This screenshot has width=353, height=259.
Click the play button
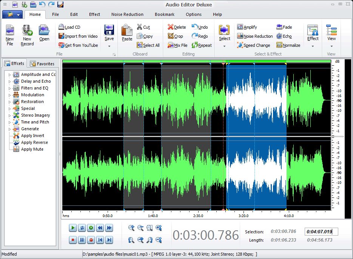73,228
